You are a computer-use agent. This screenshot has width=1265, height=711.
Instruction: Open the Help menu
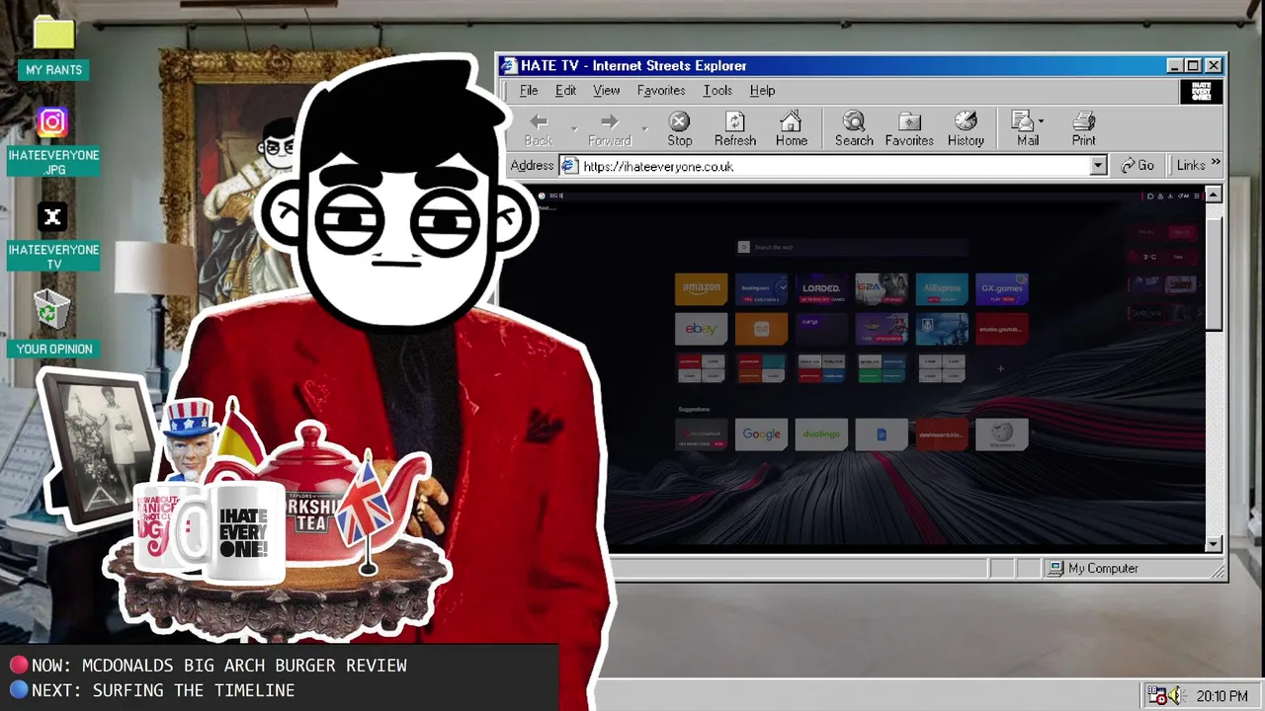point(762,91)
